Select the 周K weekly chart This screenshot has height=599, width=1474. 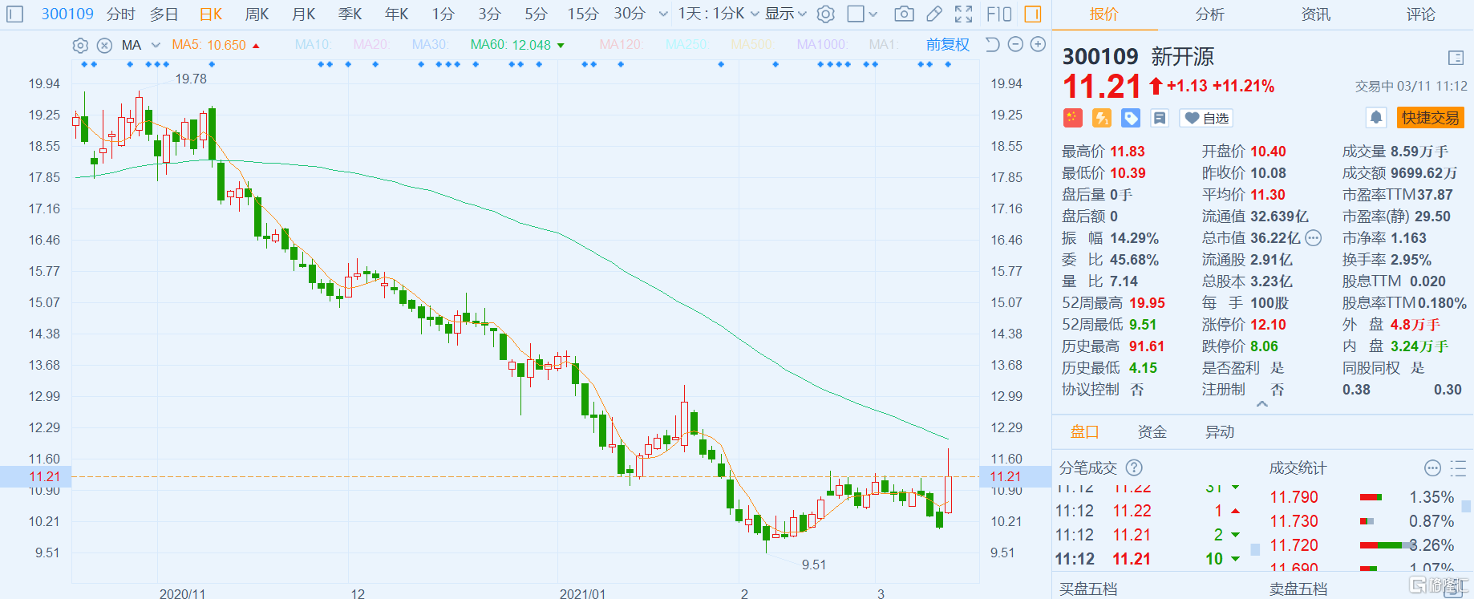(x=257, y=14)
